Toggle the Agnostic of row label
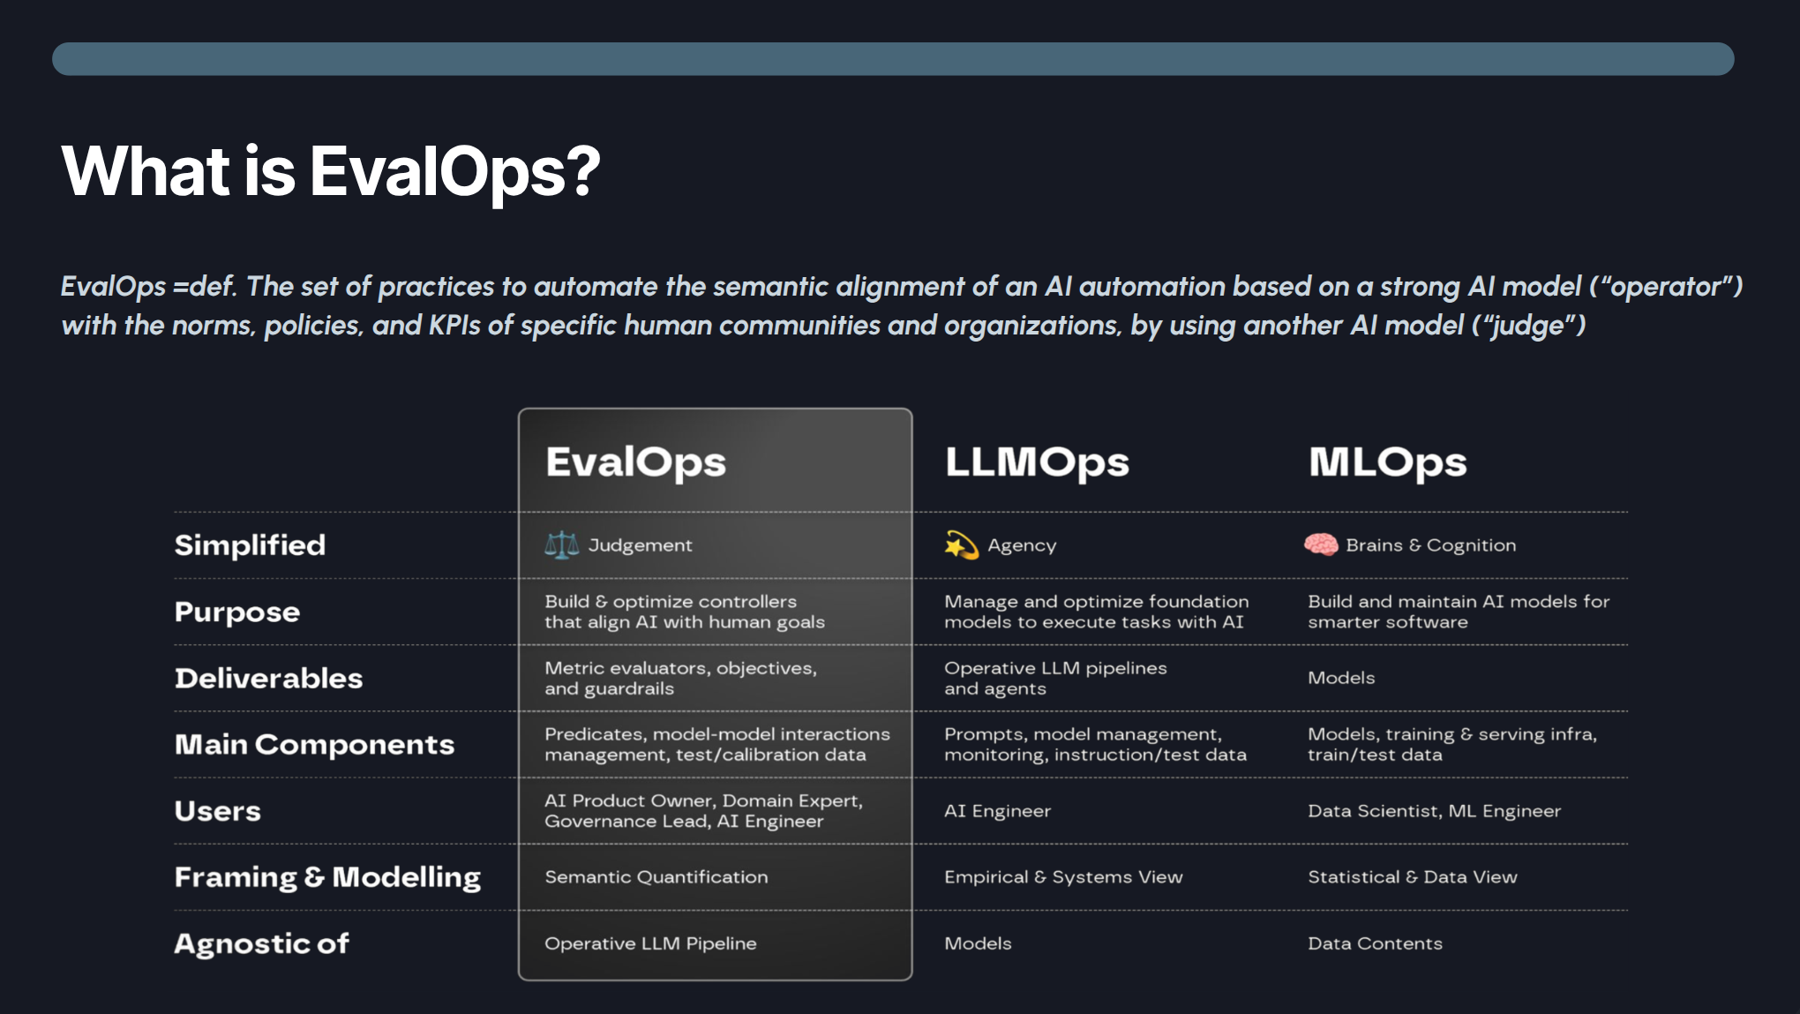This screenshot has height=1014, width=1800. coord(261,943)
